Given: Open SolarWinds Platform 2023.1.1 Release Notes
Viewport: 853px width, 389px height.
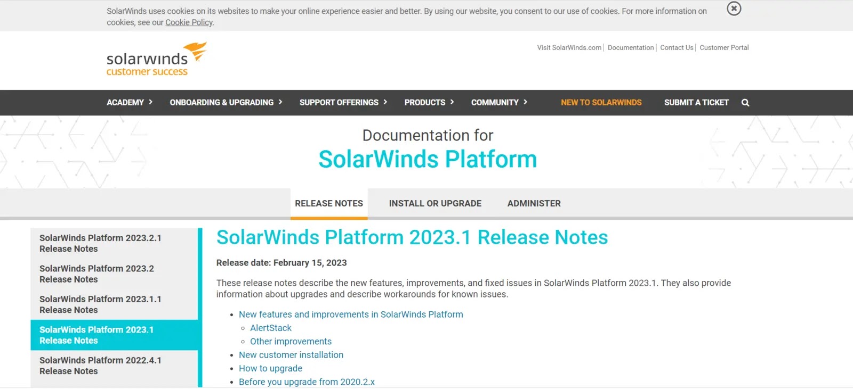Looking at the screenshot, I should [114, 304].
